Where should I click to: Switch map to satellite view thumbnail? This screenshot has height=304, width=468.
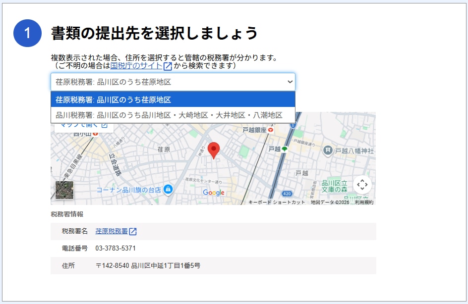tap(64, 190)
